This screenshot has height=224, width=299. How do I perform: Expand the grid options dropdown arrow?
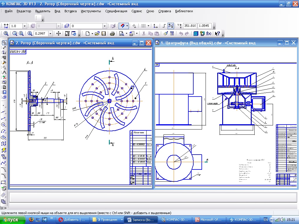point(148,26)
